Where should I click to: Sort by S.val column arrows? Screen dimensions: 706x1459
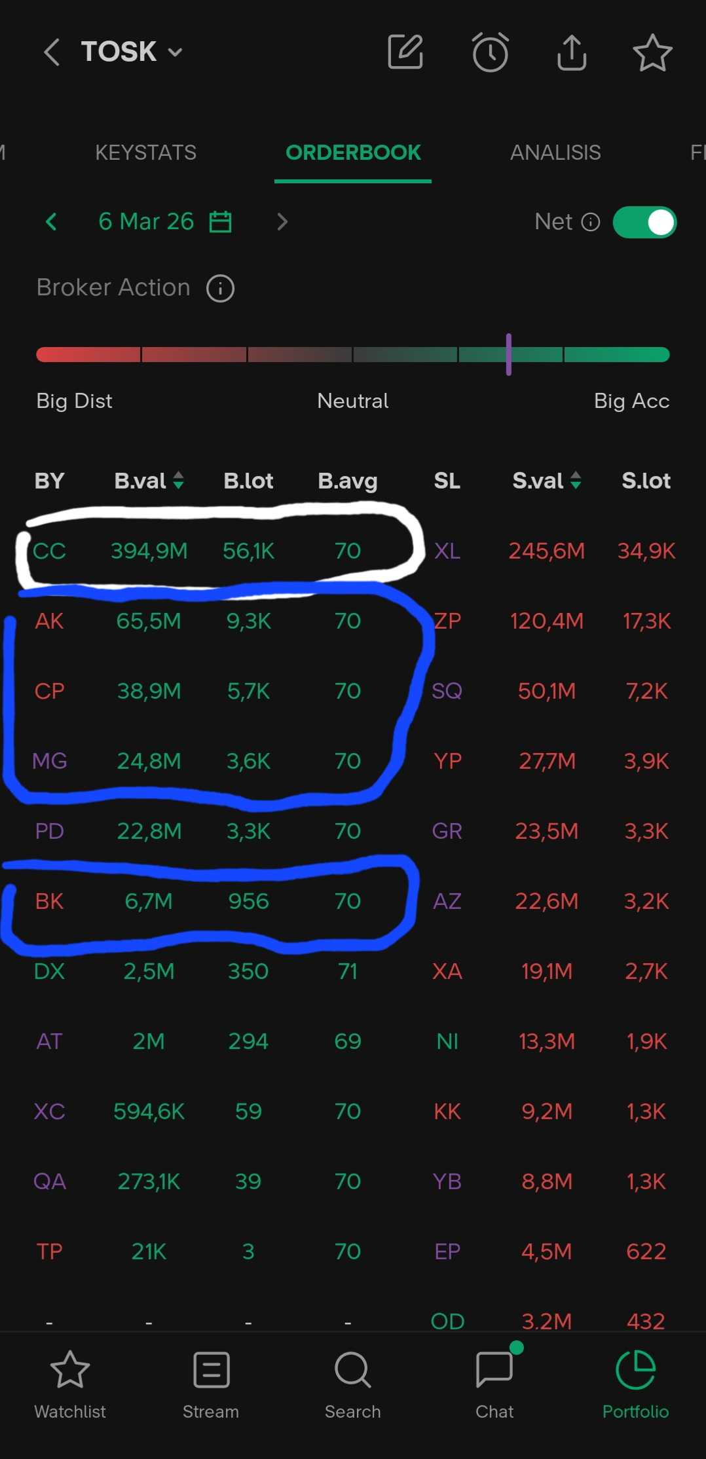click(576, 481)
